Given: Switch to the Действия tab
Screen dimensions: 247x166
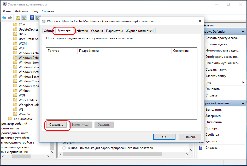Looking at the screenshot, I should coord(81,31).
